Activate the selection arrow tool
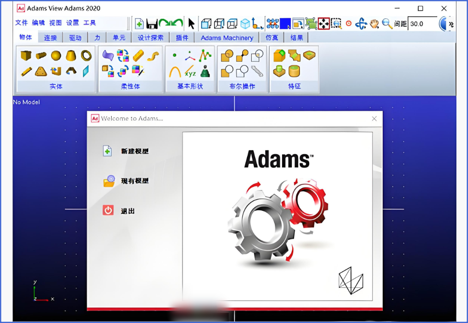This screenshot has height=323, width=468. tap(192, 22)
